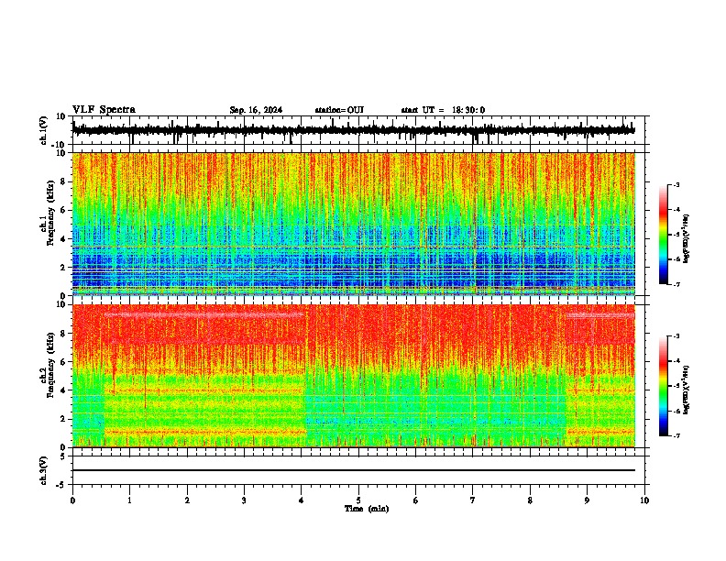
Task: Click the "station=OUI" header text
Action: 339,110
